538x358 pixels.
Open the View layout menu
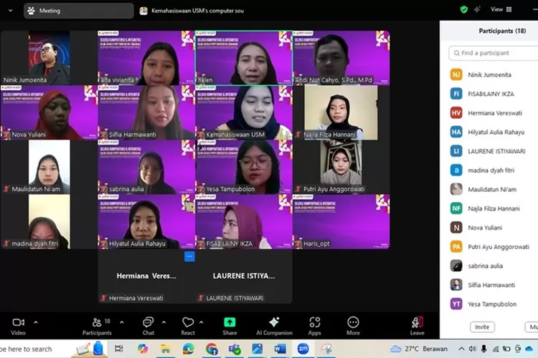[501, 9]
